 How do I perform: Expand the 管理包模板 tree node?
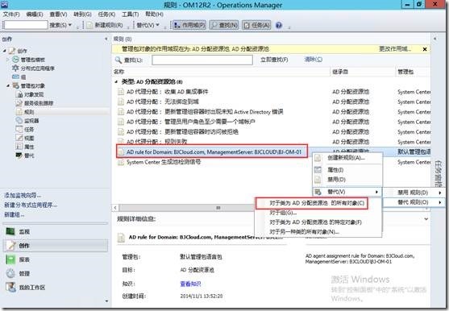pos(8,60)
